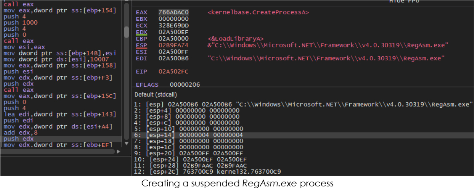
Task: Click the EIP register name label
Action: pyautogui.click(x=141, y=72)
